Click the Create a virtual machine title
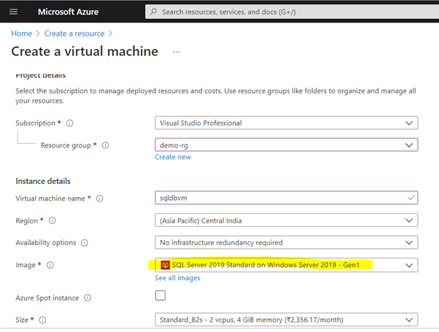Viewport: 439px width, 332px height. [x=85, y=52]
